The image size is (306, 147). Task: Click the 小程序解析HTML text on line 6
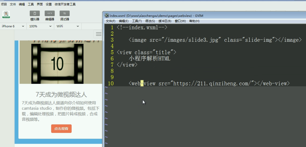[150, 58]
